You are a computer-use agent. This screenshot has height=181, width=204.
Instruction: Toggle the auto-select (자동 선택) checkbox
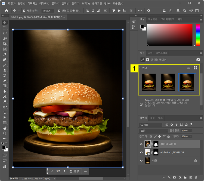[24, 11]
